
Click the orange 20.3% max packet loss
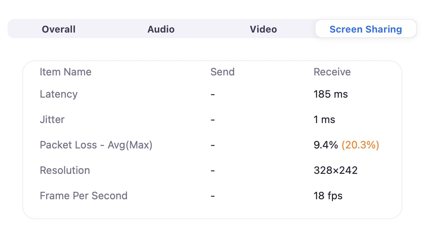360,145
